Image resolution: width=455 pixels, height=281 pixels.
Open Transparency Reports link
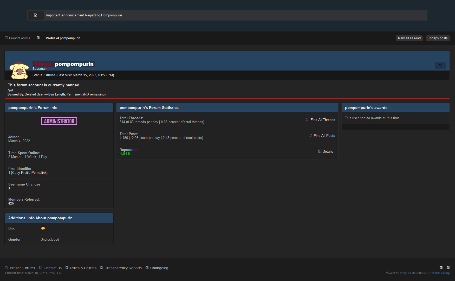[x=123, y=268]
